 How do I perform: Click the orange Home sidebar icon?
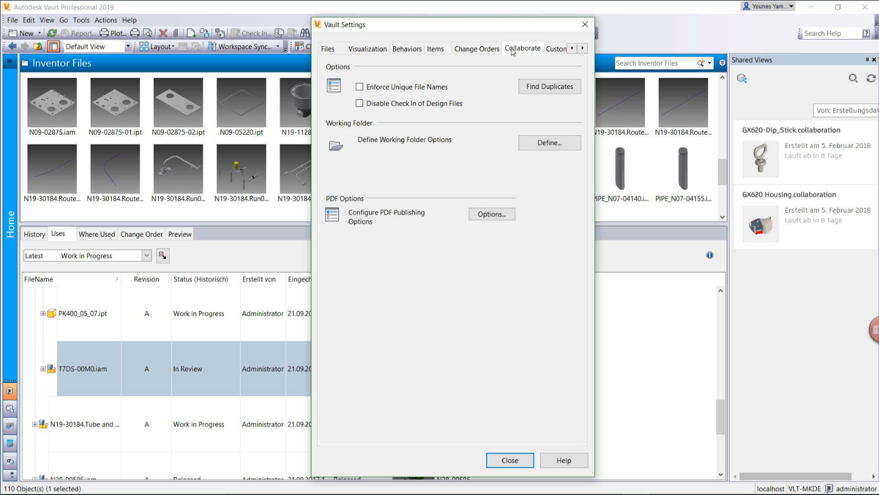(9, 391)
